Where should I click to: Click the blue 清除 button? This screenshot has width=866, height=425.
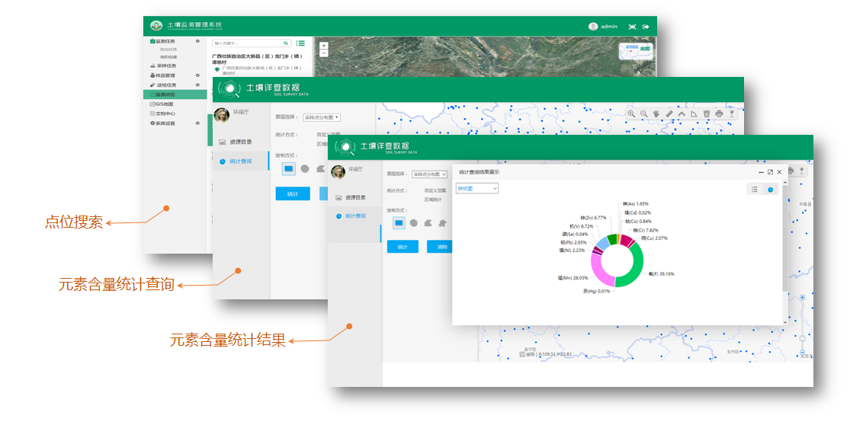click(441, 247)
